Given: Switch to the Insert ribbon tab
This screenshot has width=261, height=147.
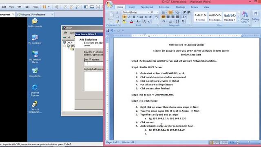Looking at the screenshot, I should coord(131,7).
